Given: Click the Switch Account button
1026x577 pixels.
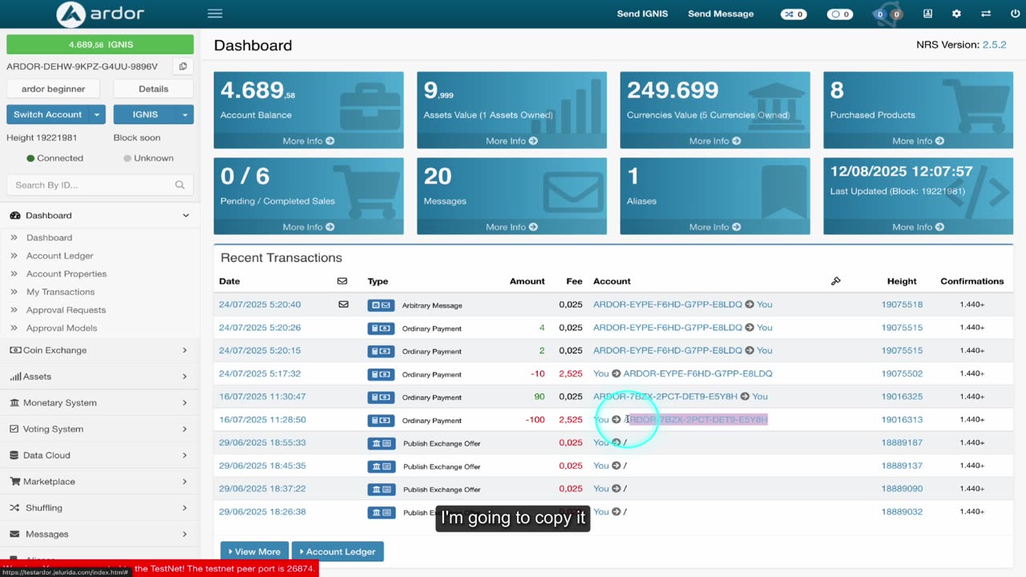Looking at the screenshot, I should pos(47,115).
